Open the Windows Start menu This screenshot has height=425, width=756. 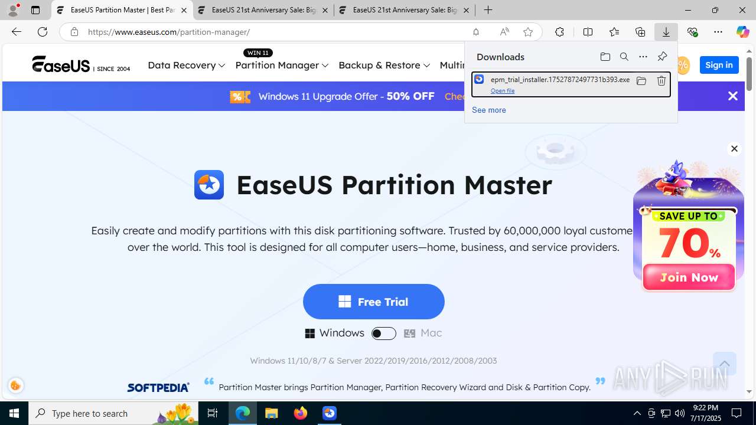coord(14,413)
